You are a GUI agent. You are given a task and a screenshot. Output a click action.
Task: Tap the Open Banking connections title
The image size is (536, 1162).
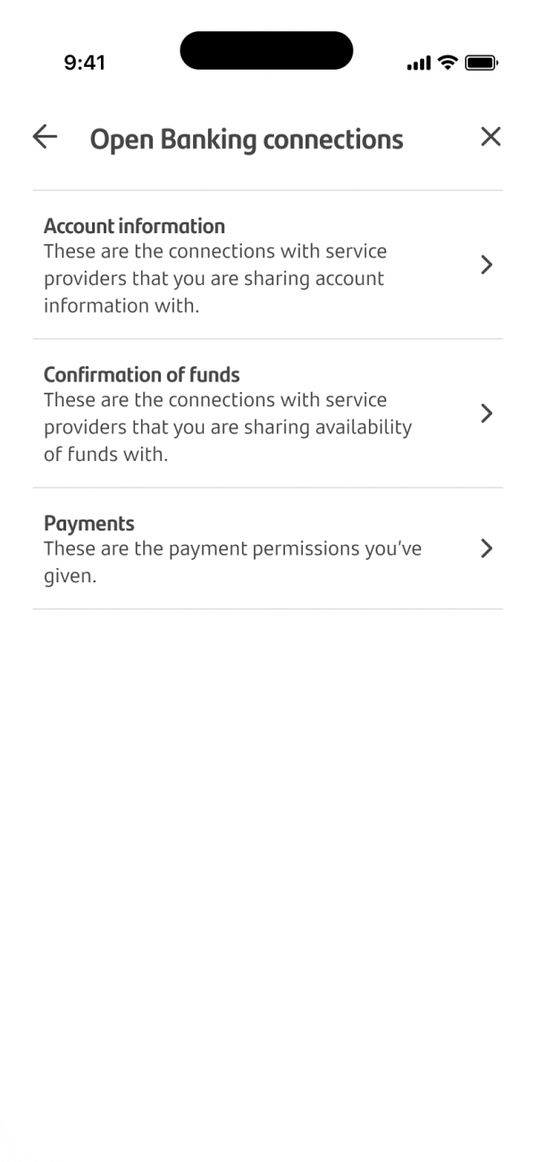pos(246,139)
